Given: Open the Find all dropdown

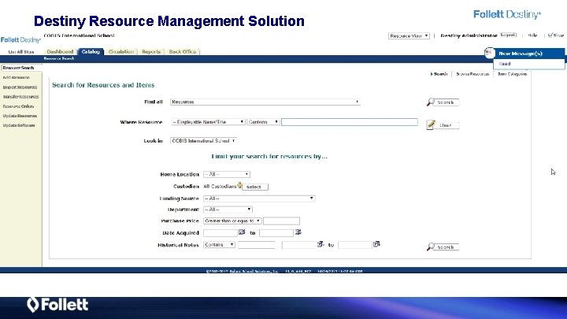Looking at the screenshot, I should 265,102.
